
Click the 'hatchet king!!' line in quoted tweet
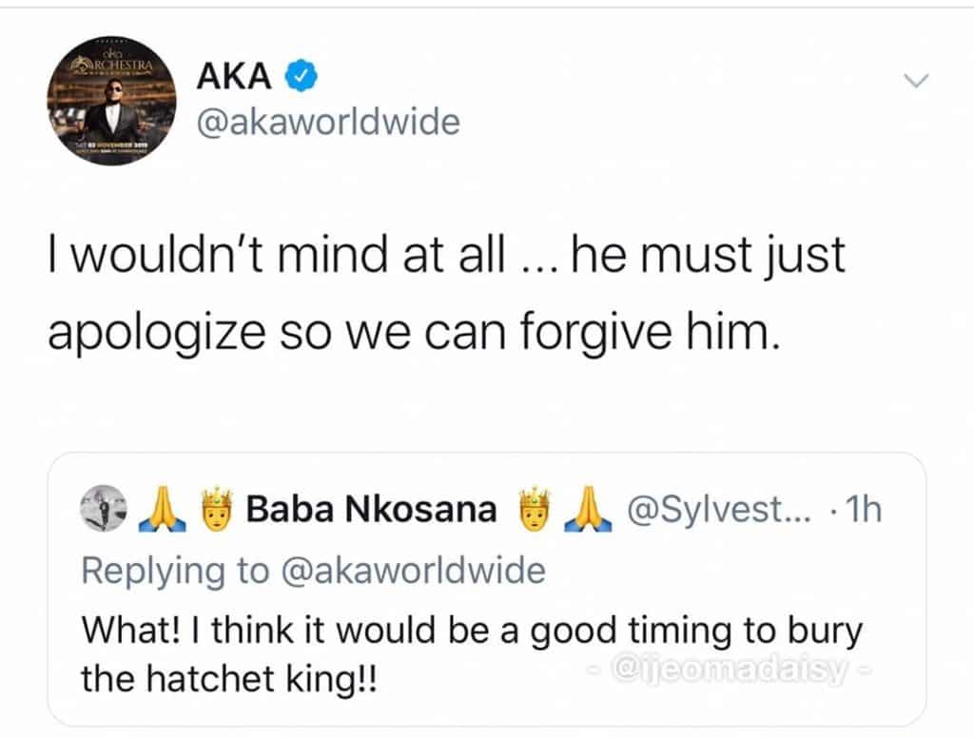pyautogui.click(x=228, y=678)
